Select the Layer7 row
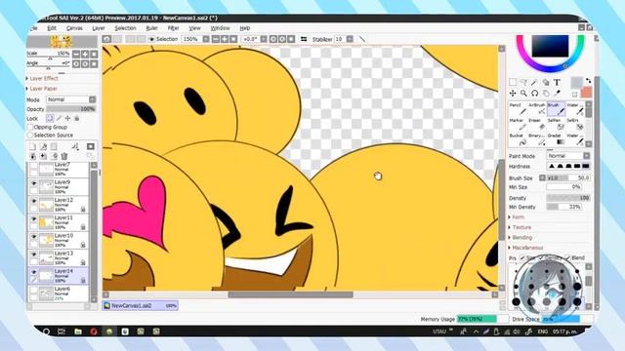The width and height of the screenshot is (625, 351). coord(59,170)
